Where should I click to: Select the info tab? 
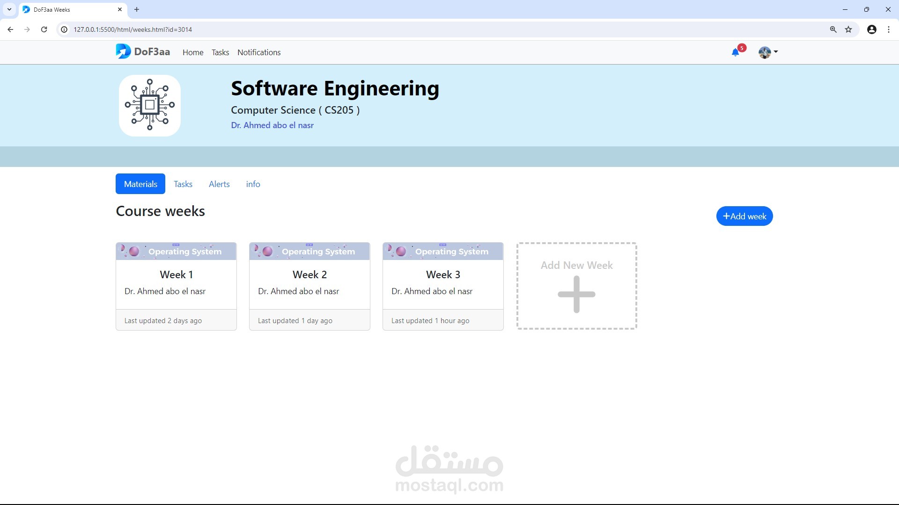[253, 184]
